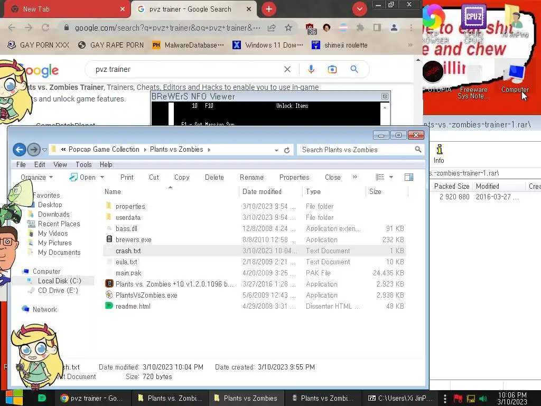Open the File menu in Explorer
The width and height of the screenshot is (541, 406).
point(21,165)
